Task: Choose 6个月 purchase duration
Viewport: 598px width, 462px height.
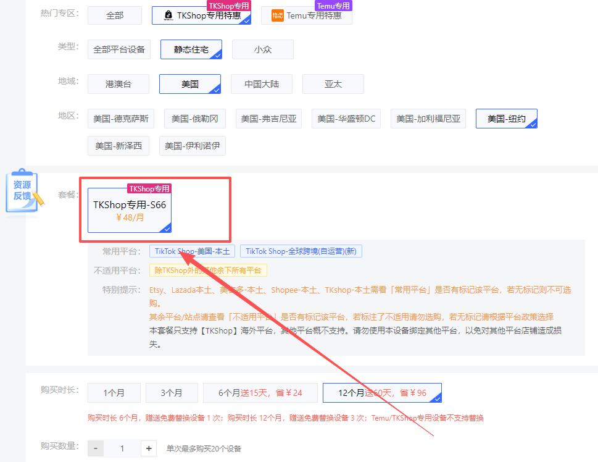Action: pyautogui.click(x=260, y=393)
